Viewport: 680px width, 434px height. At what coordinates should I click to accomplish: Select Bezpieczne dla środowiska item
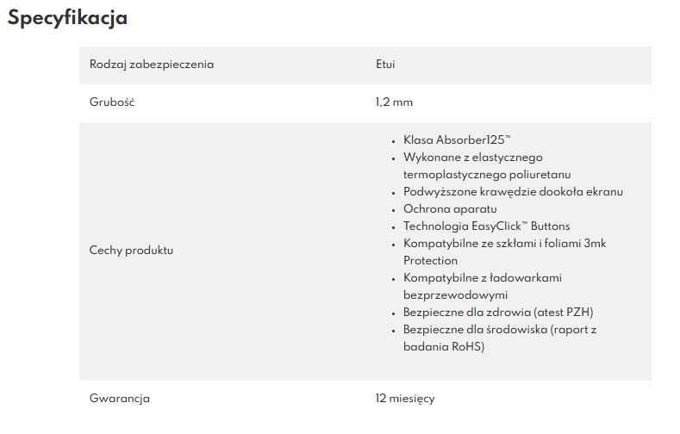point(500,330)
